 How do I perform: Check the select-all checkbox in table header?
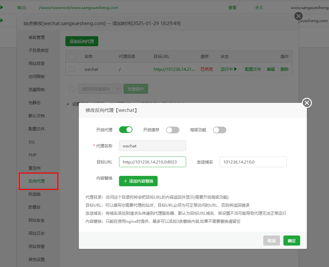point(72,57)
